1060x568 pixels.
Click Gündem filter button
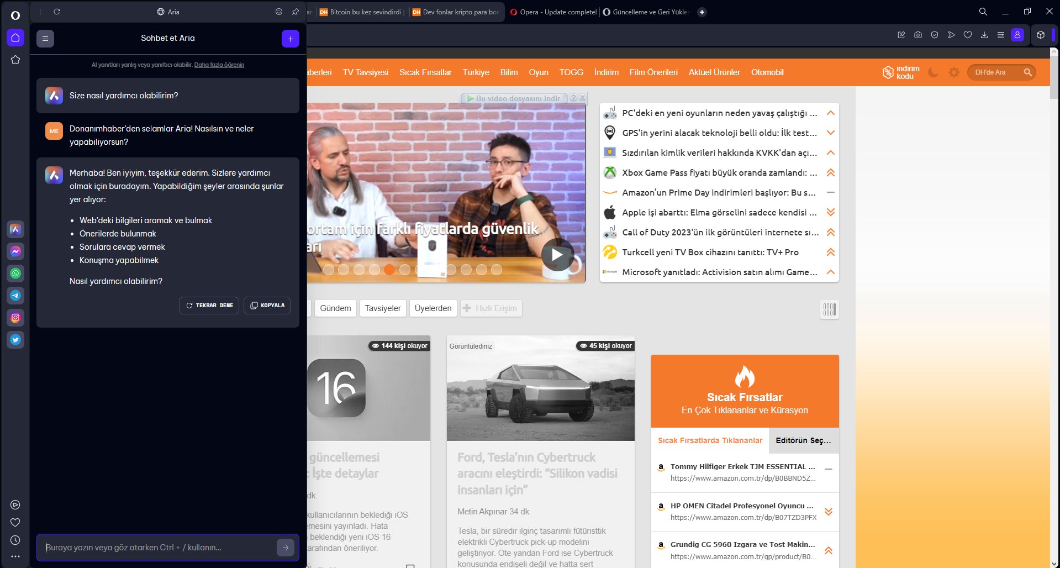pos(335,308)
